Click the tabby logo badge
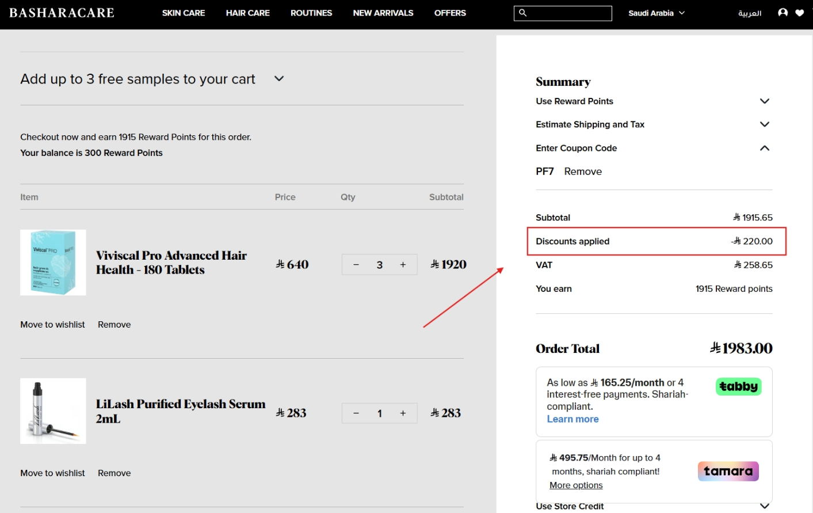The width and height of the screenshot is (813, 513). point(738,386)
